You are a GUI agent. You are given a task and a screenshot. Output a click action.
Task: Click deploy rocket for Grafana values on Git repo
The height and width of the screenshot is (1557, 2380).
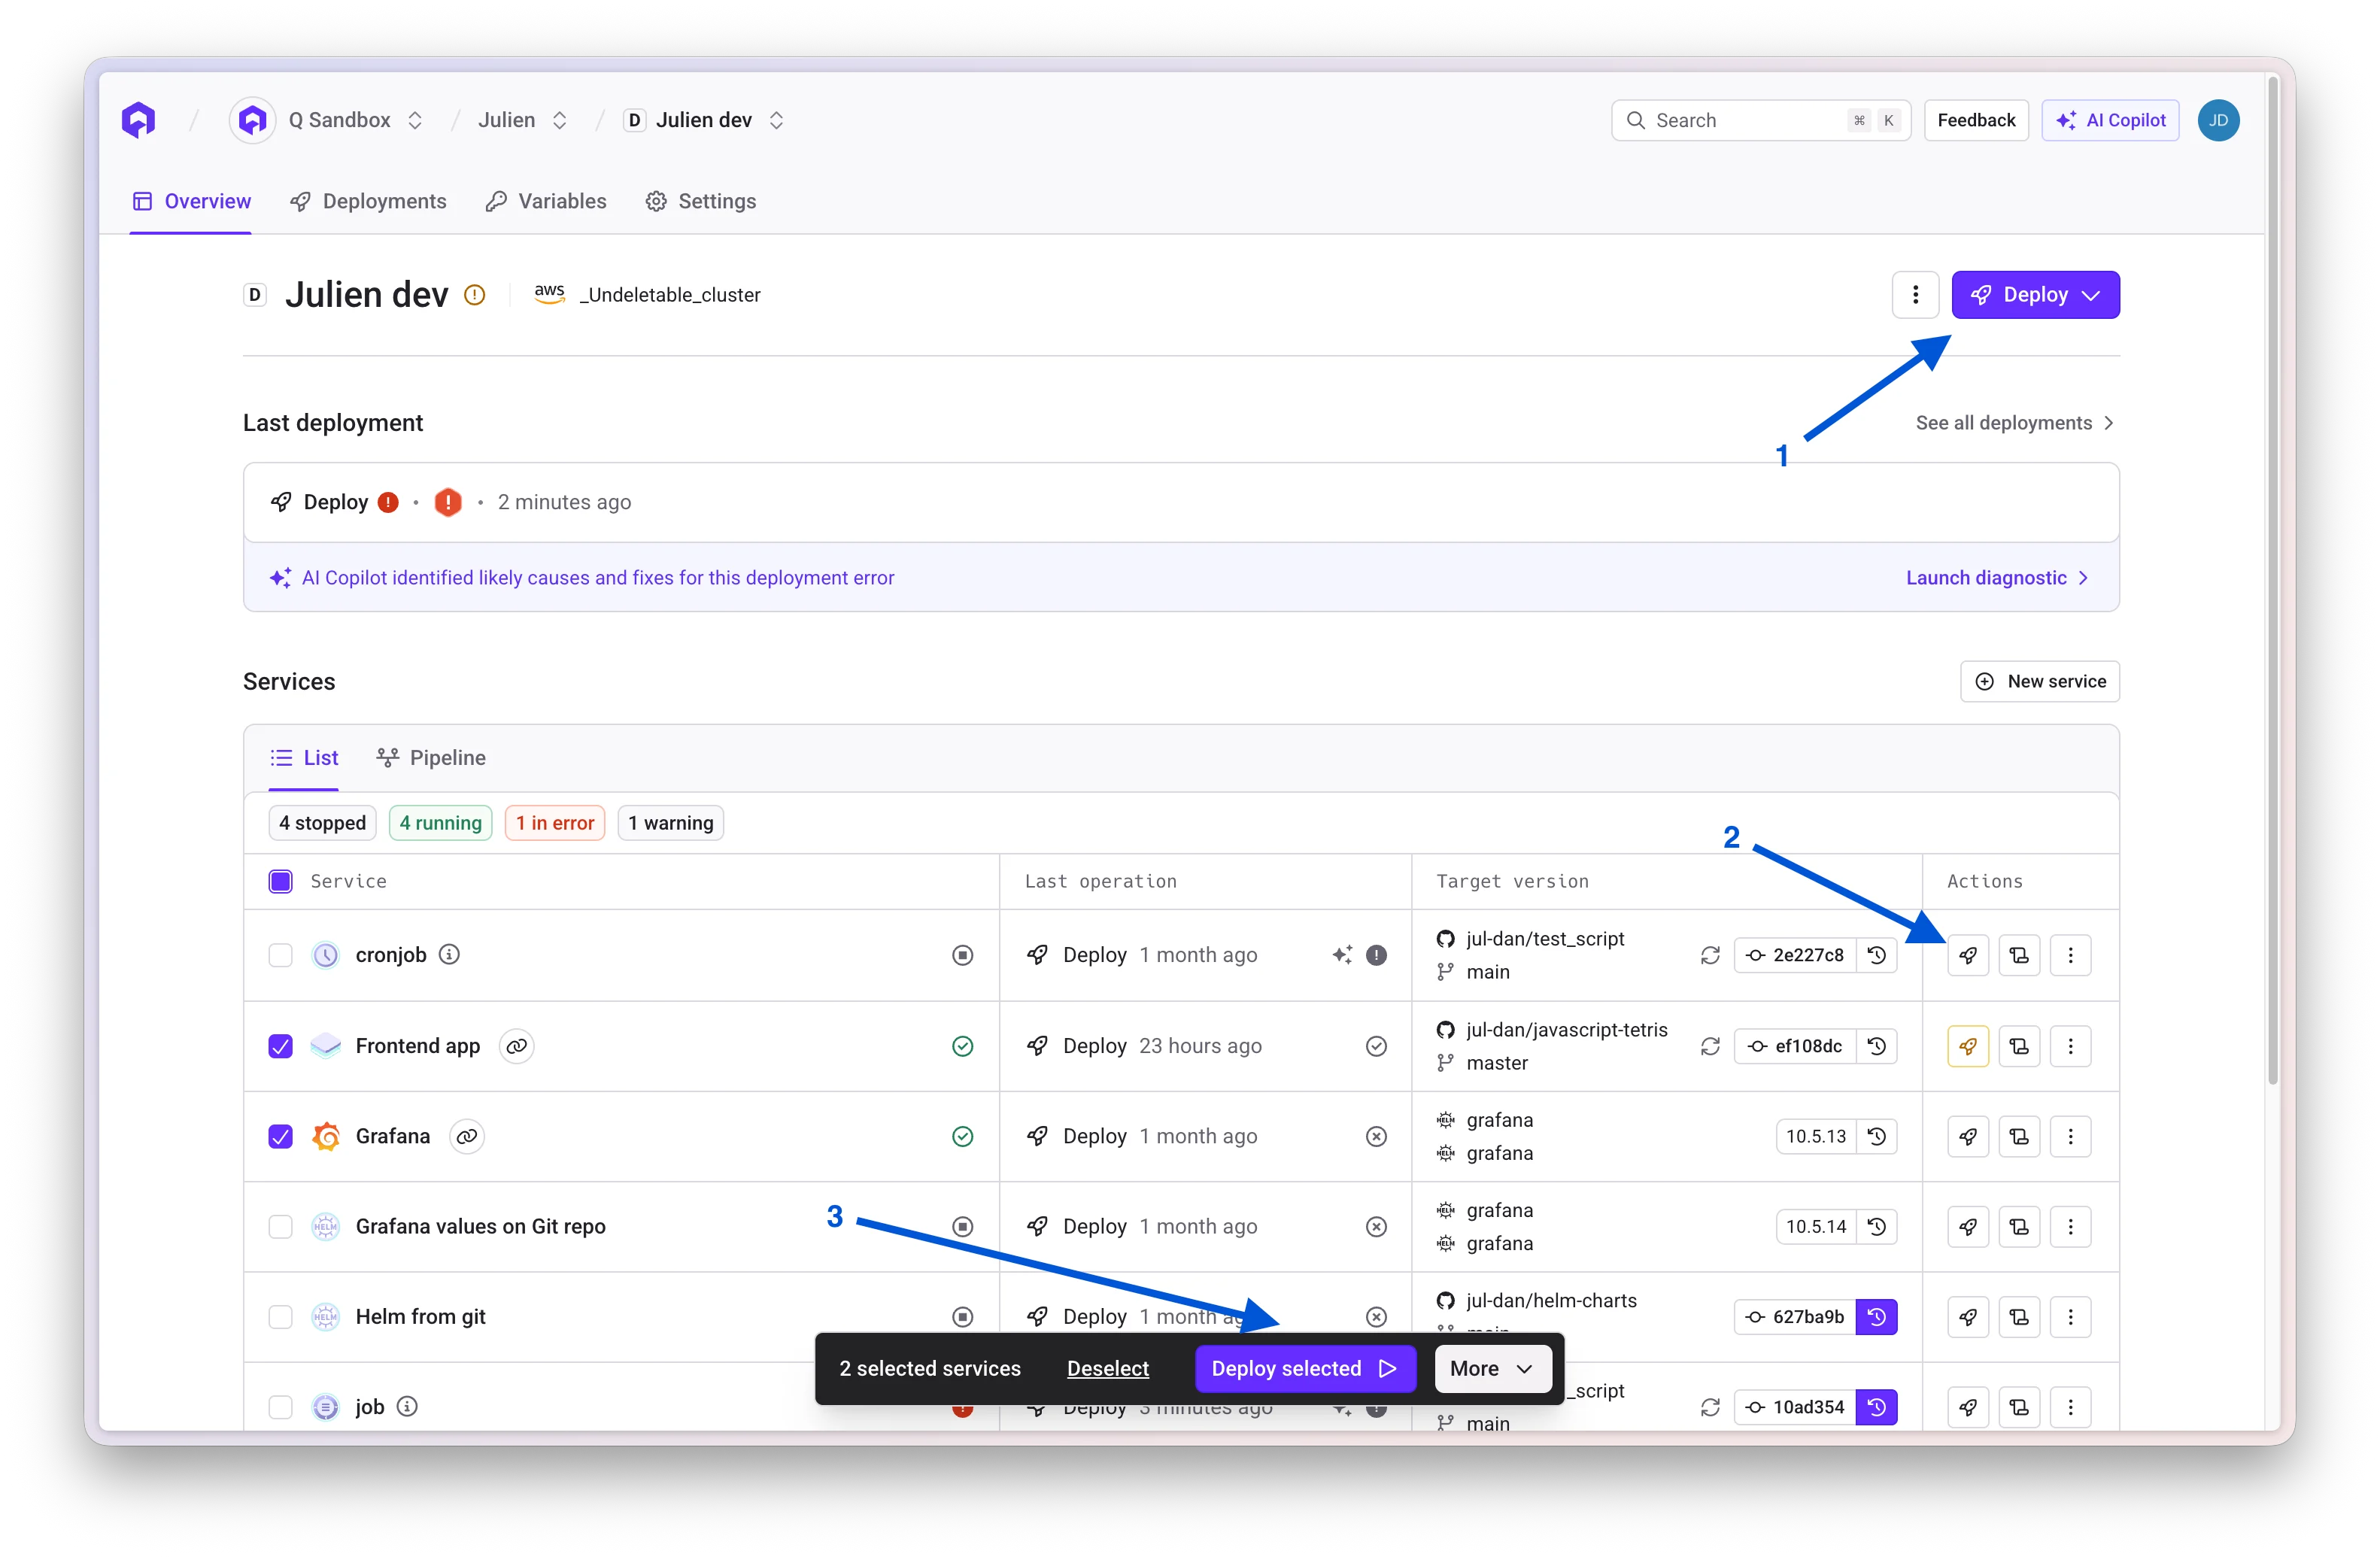pos(1967,1226)
